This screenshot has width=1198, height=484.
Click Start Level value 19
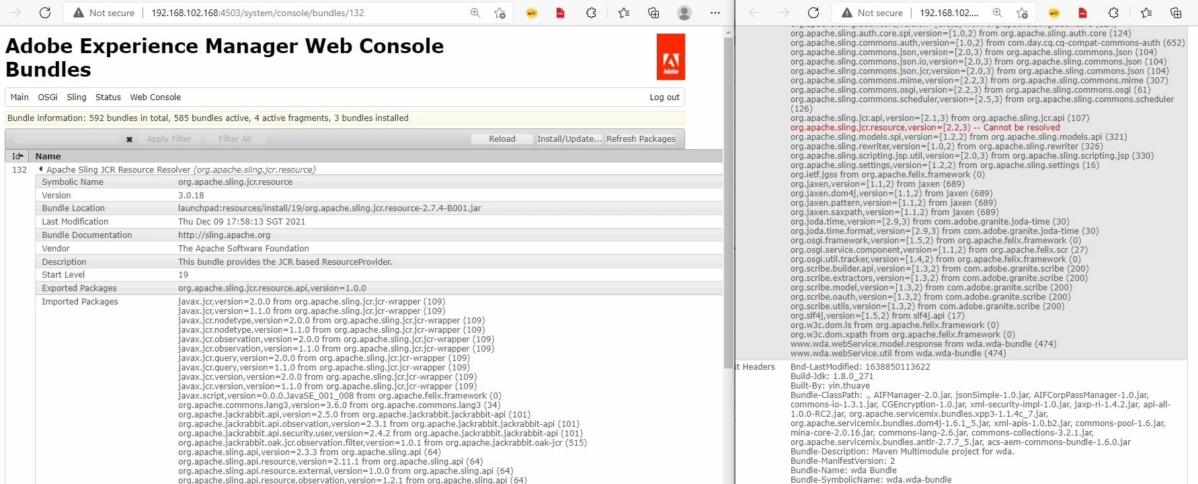(x=183, y=275)
